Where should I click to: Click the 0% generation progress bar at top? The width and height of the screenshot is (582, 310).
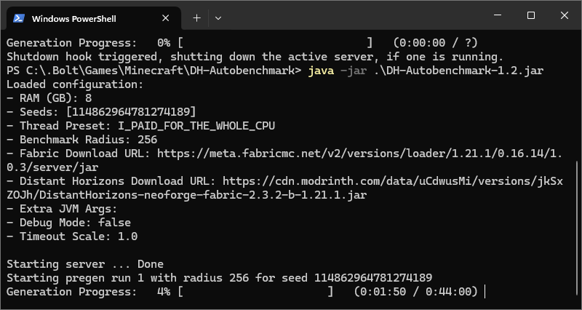click(275, 43)
